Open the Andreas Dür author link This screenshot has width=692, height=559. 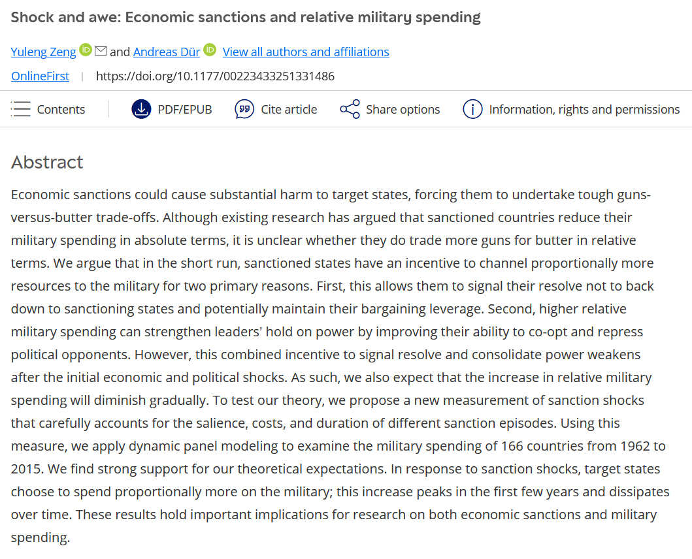coord(167,52)
